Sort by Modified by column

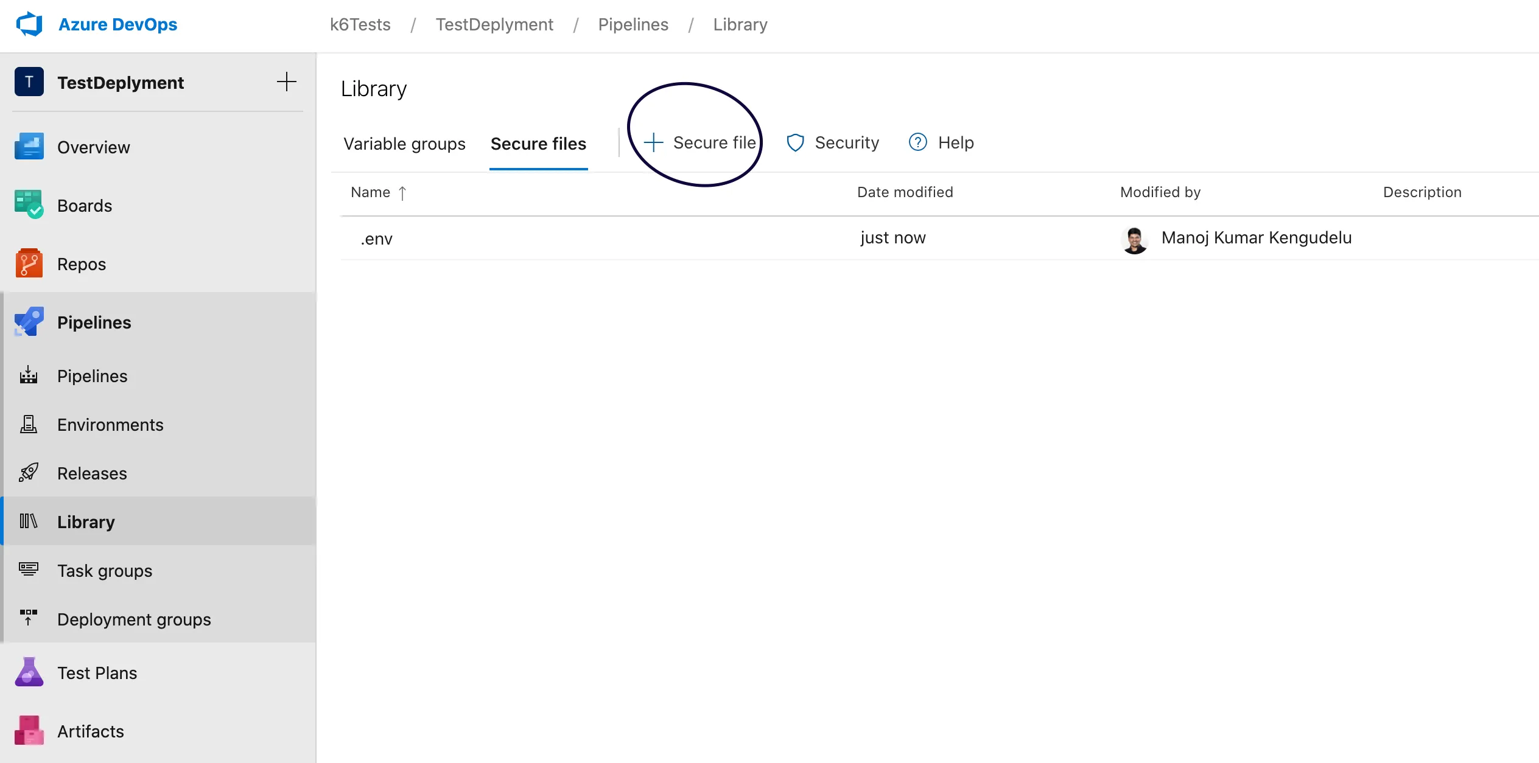tap(1160, 192)
